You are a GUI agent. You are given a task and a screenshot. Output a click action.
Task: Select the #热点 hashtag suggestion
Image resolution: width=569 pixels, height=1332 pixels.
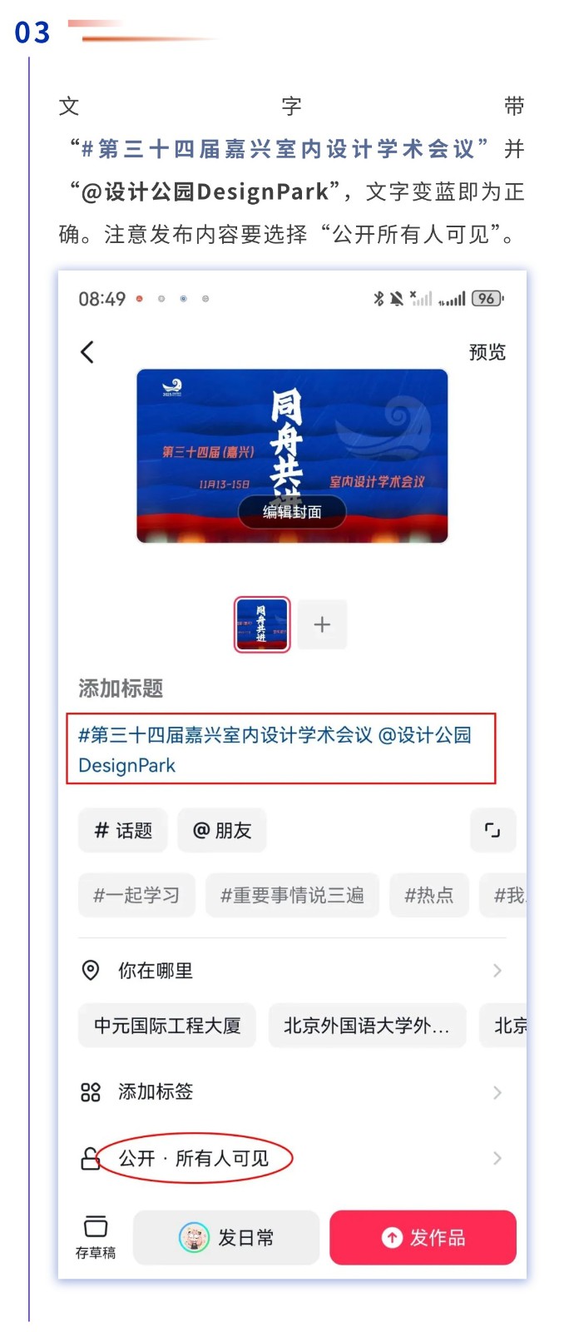(x=429, y=895)
